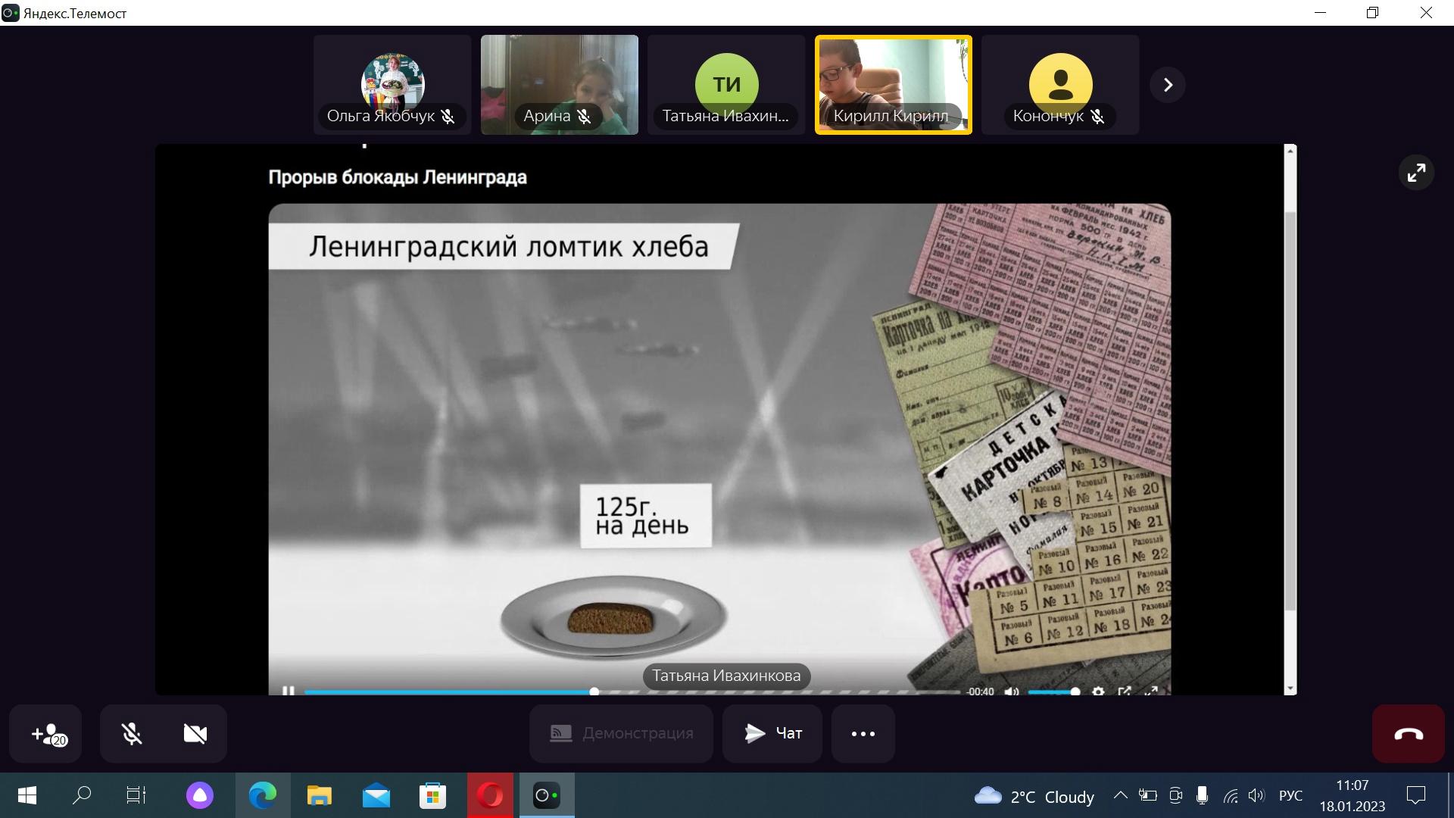
Task: Pause the shared video playback
Action: click(x=288, y=691)
